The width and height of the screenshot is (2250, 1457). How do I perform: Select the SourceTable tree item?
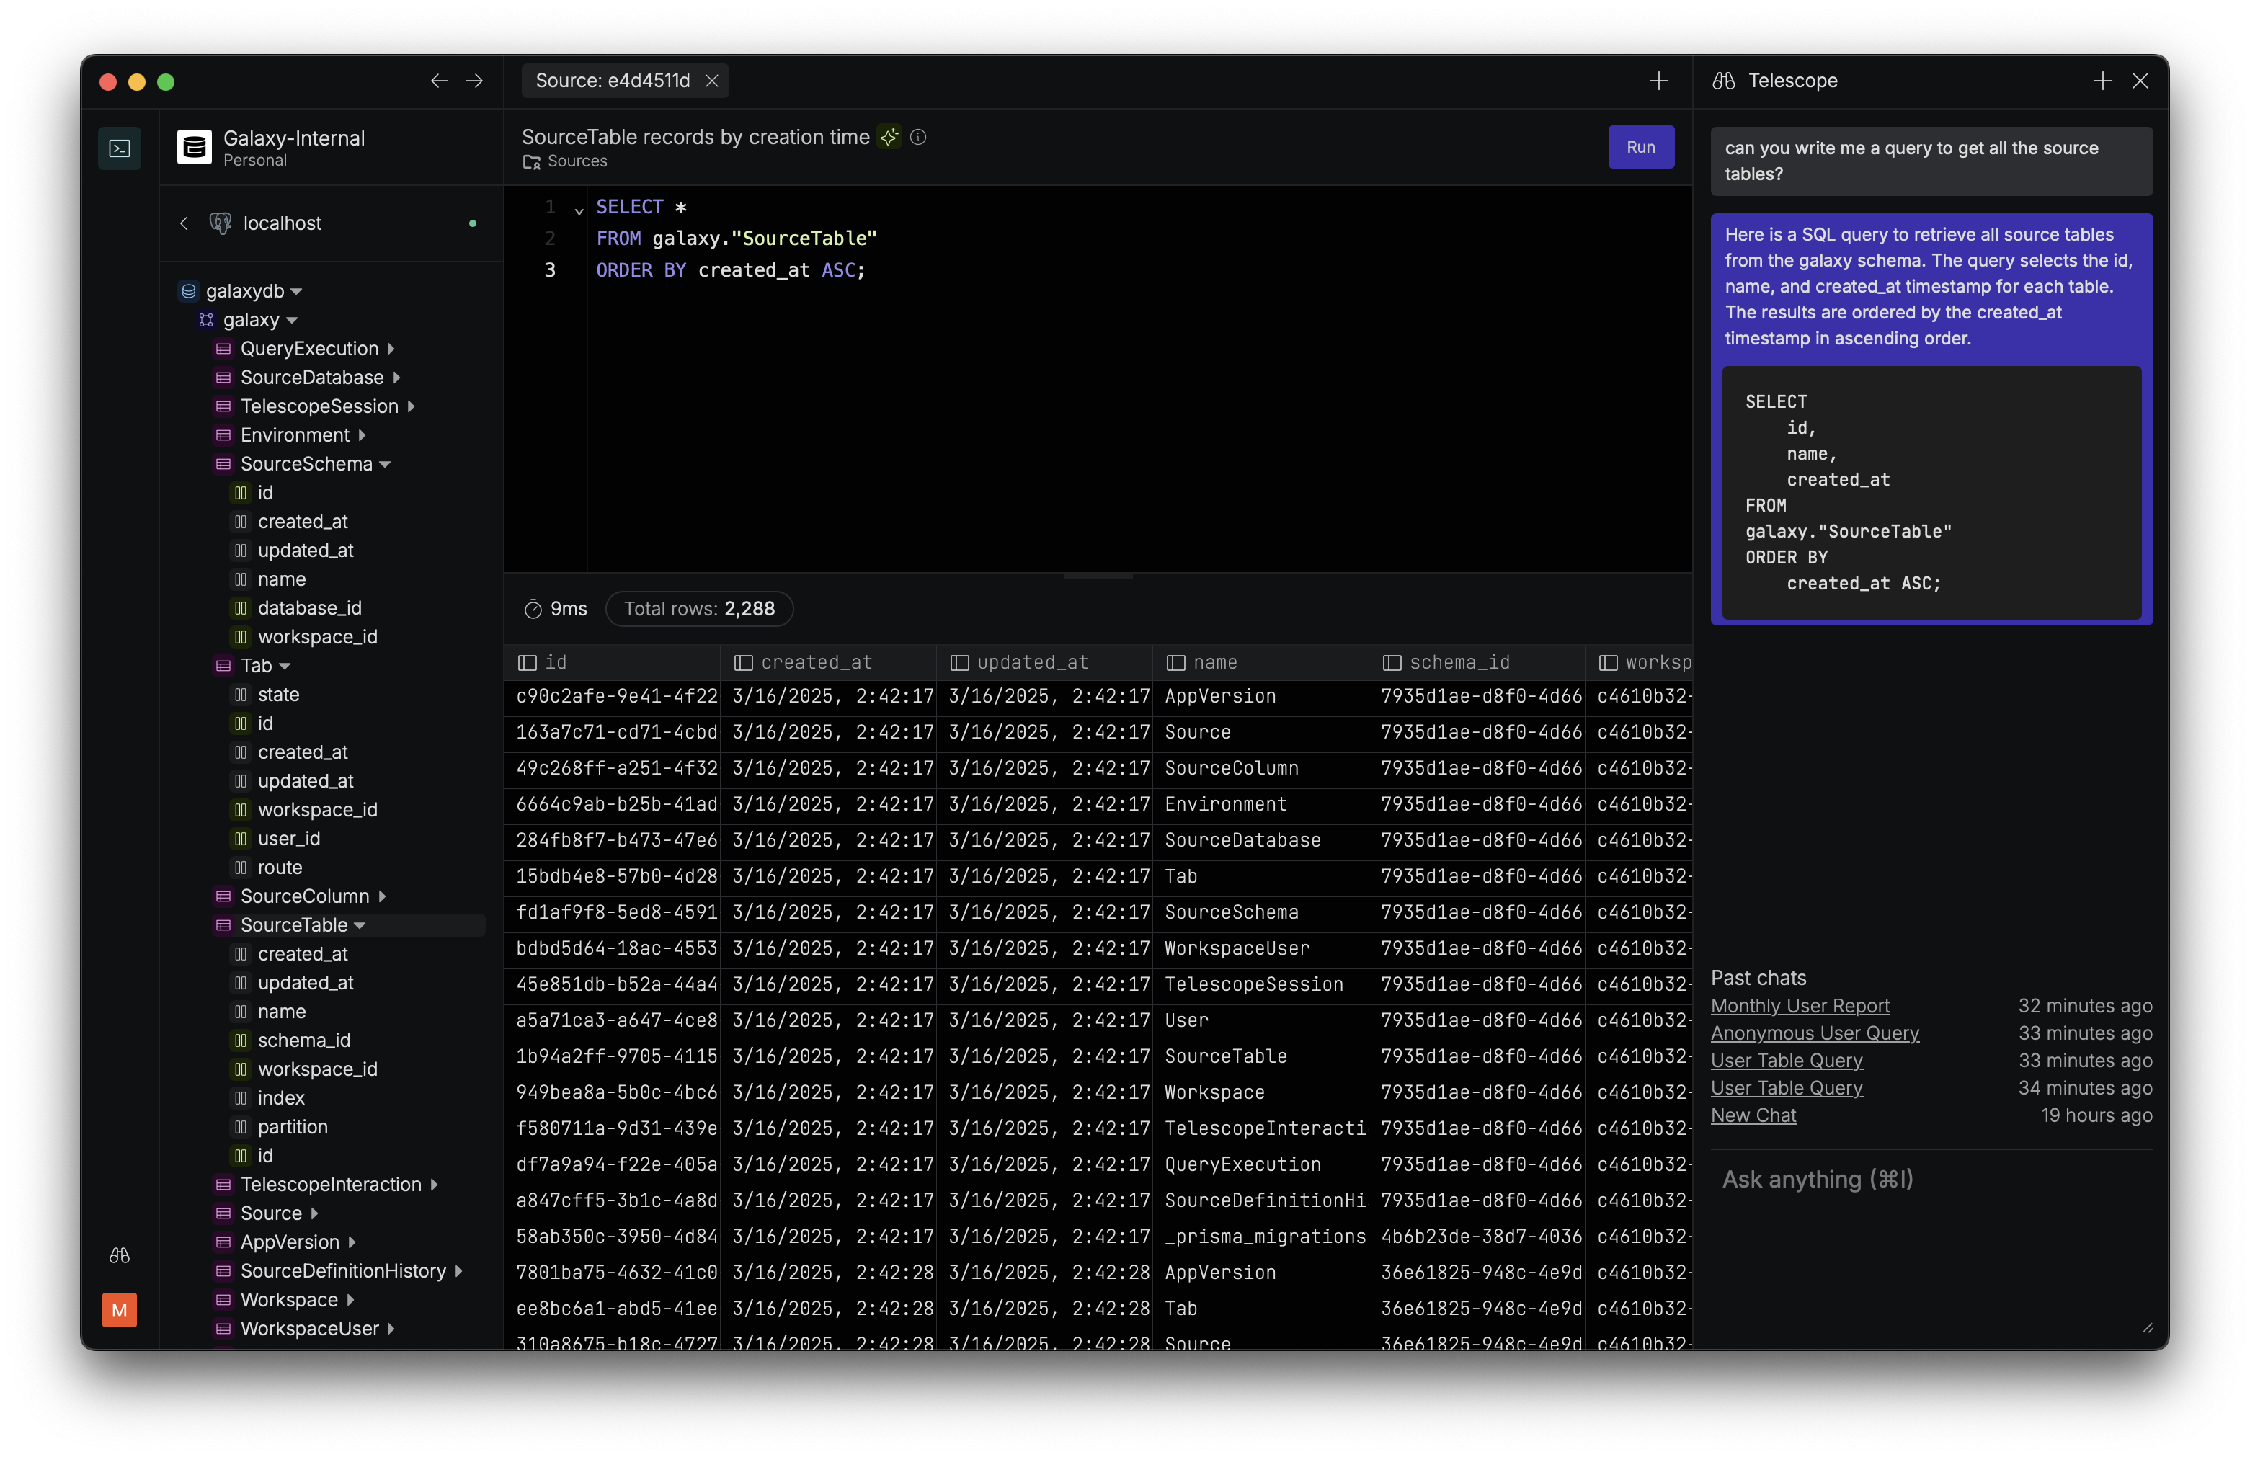[294, 924]
